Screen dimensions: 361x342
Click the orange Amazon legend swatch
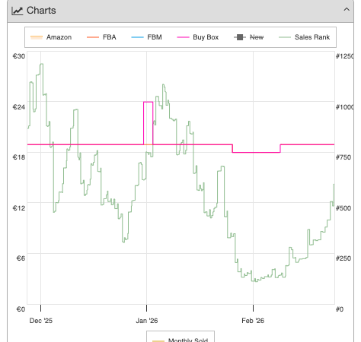pyautogui.click(x=37, y=37)
